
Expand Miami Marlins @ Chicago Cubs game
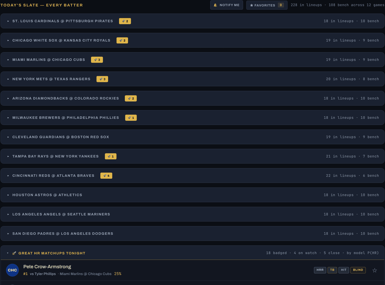click(193, 59)
